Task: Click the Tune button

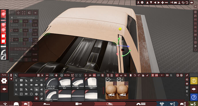Action: tap(4, 75)
